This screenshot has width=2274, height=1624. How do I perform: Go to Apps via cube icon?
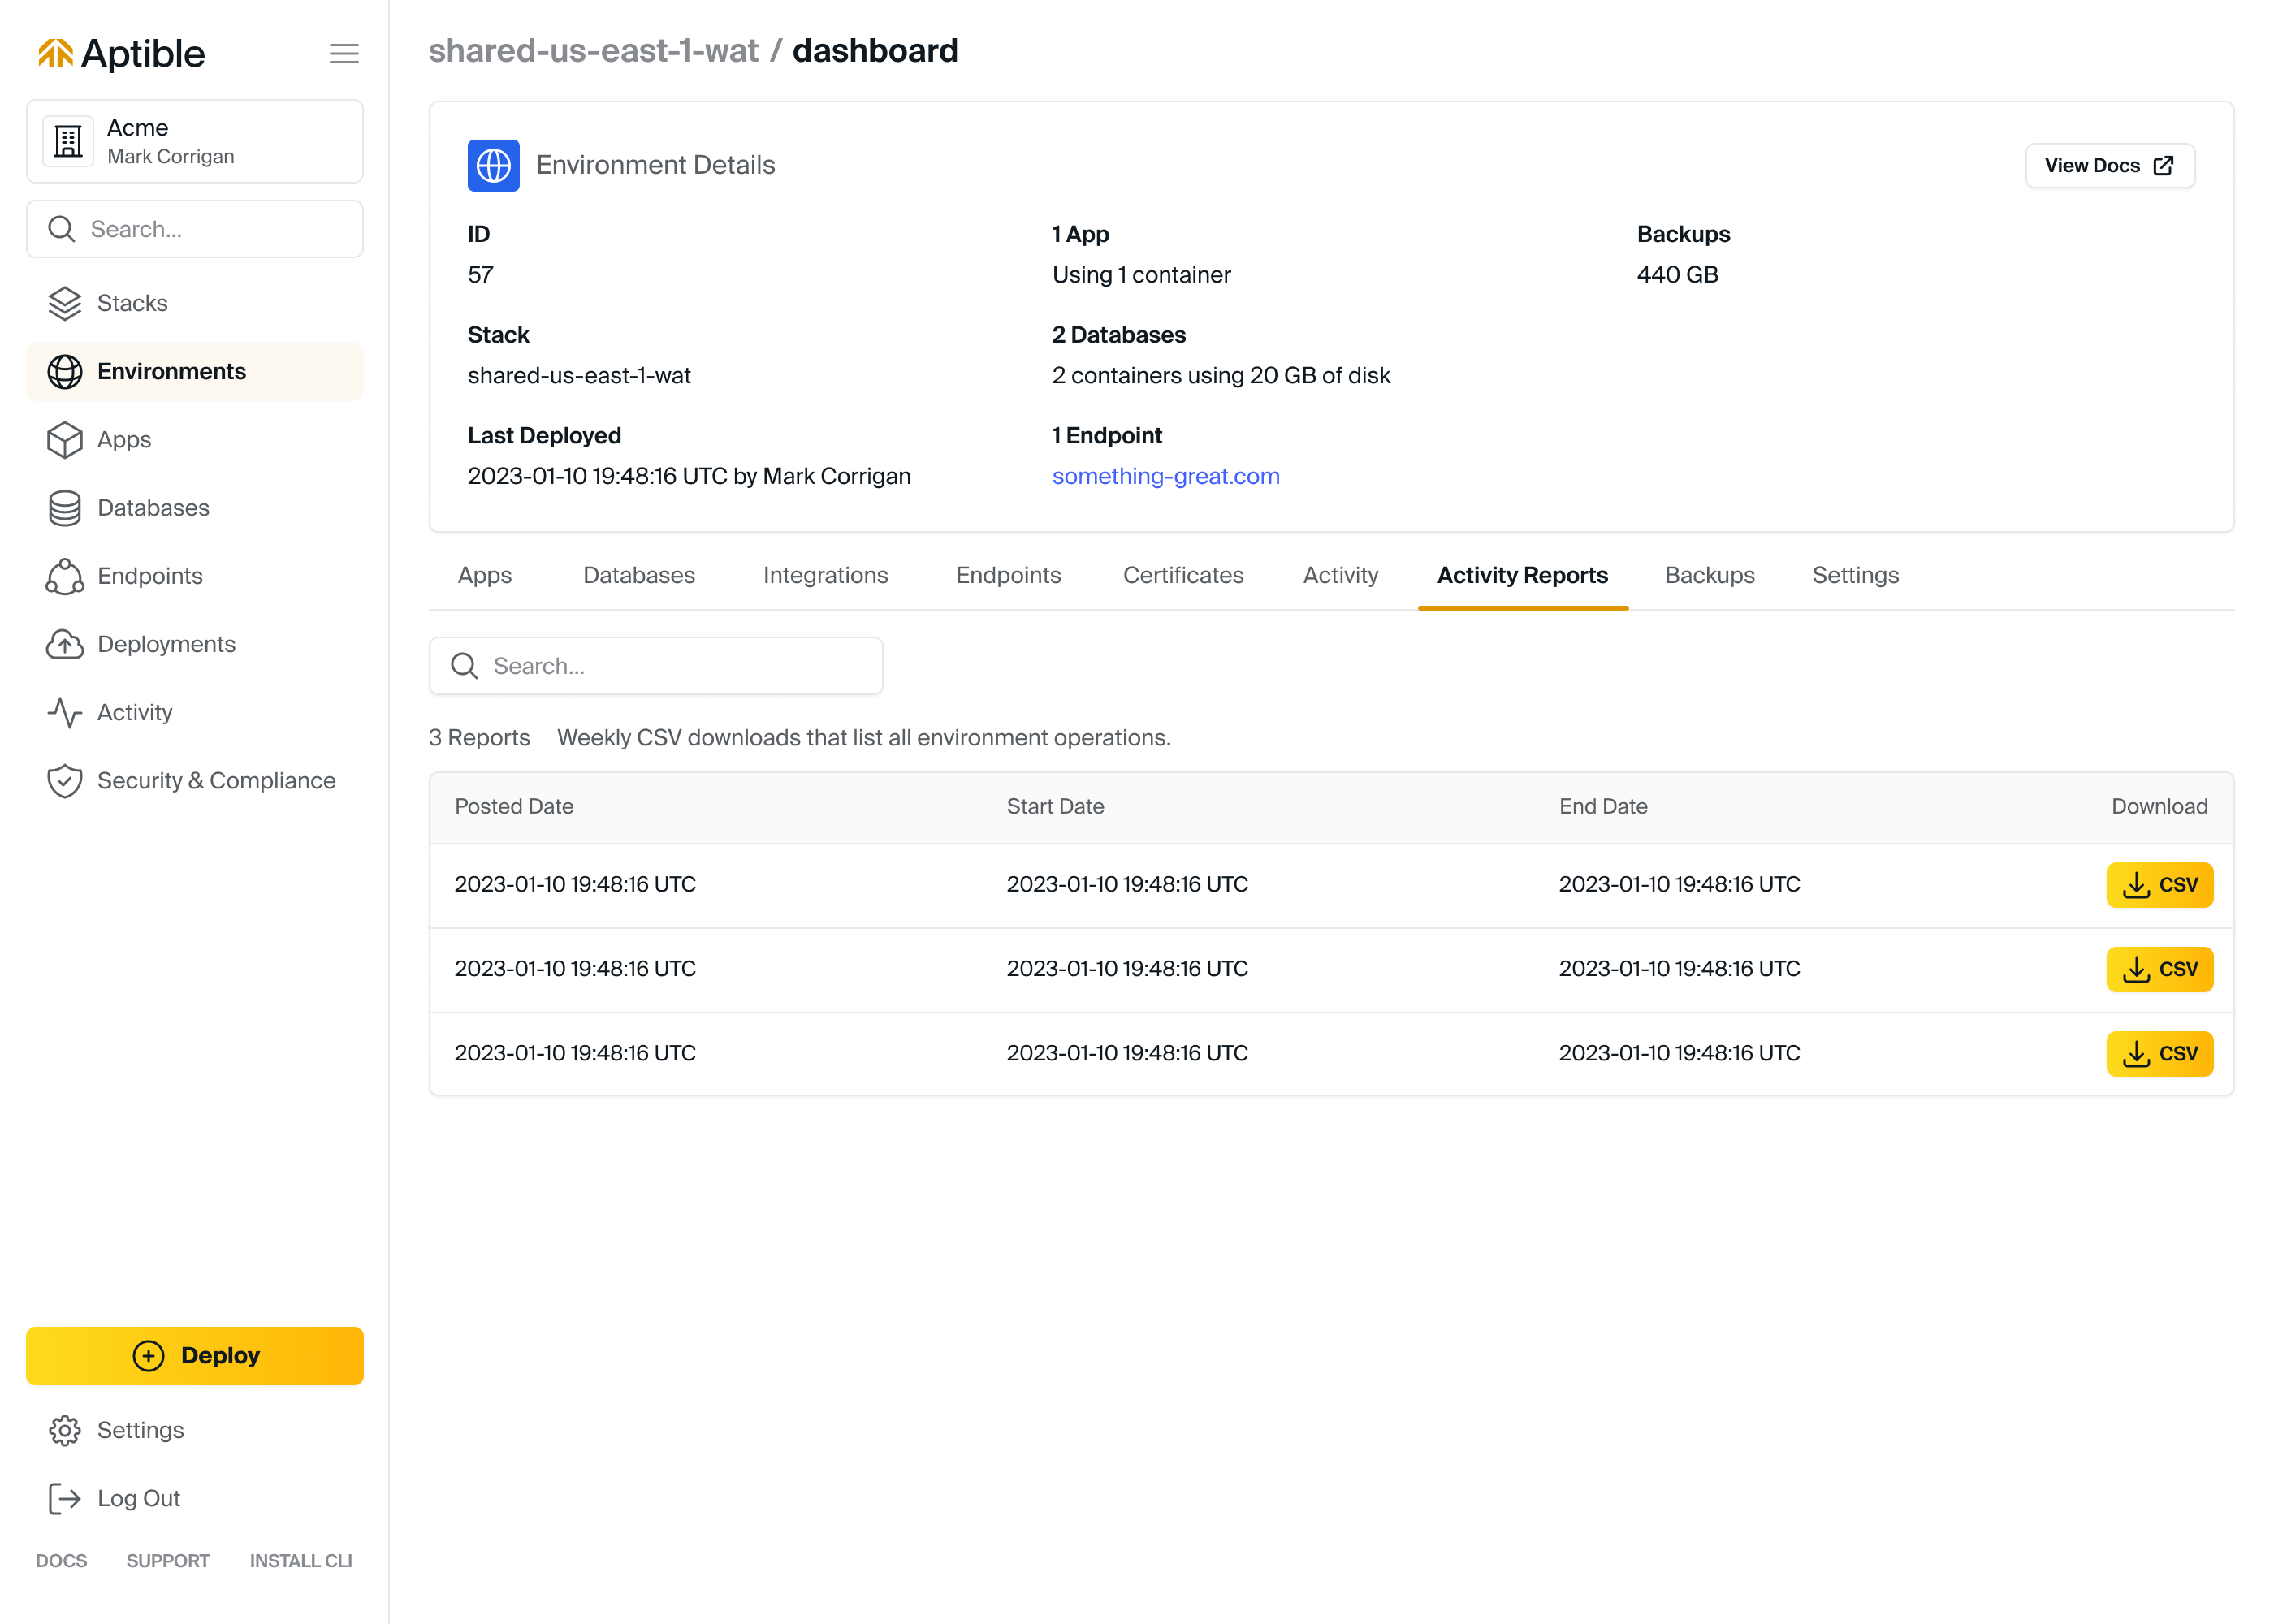pos(65,440)
